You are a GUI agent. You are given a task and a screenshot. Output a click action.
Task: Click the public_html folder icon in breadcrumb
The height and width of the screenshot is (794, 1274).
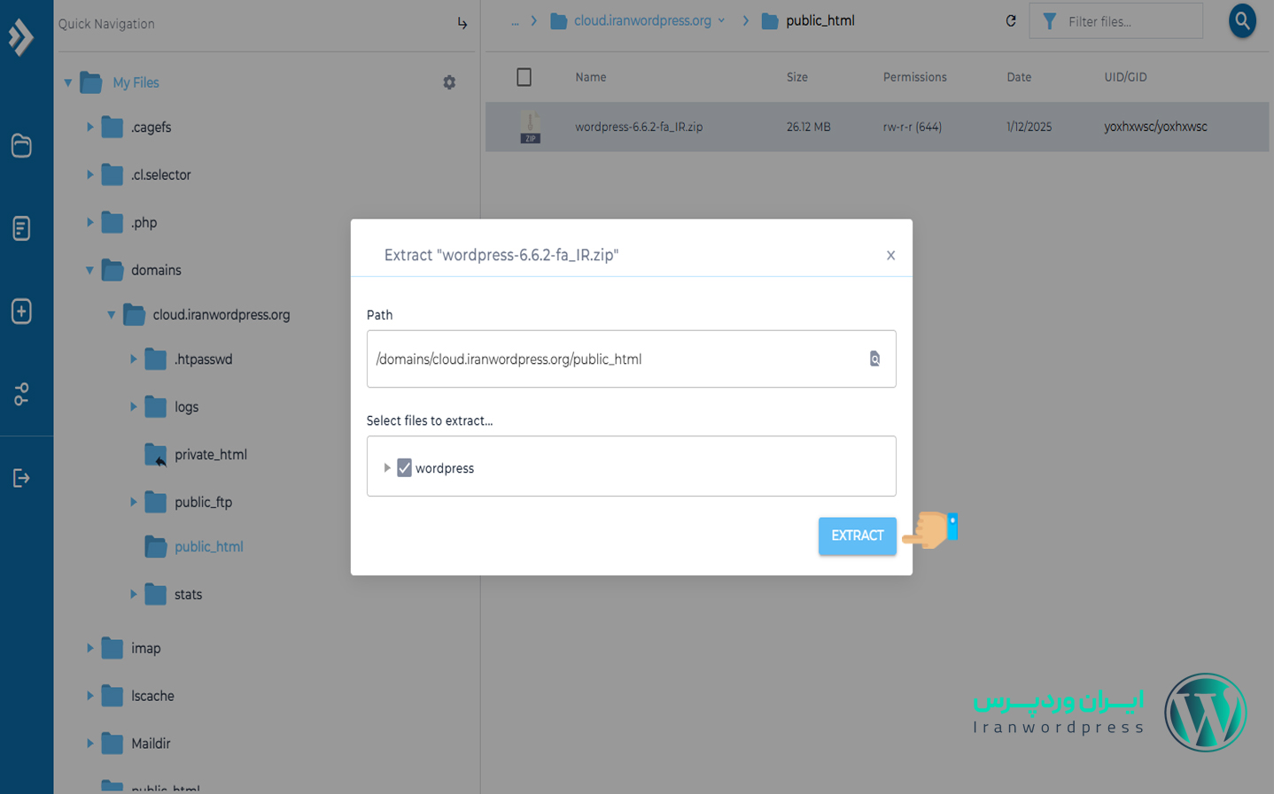click(770, 20)
